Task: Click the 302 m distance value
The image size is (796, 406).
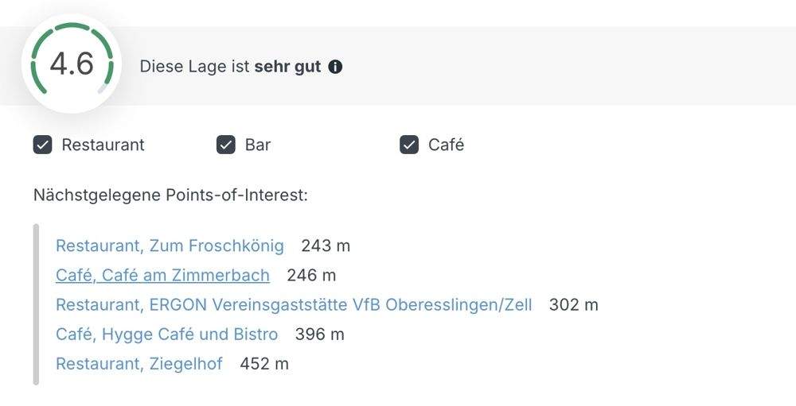Action: (573, 304)
